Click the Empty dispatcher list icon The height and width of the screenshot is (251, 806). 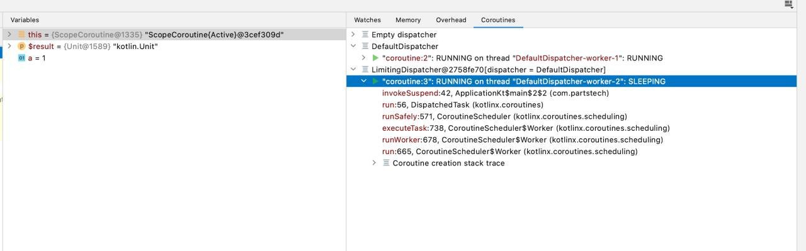[x=365, y=35]
